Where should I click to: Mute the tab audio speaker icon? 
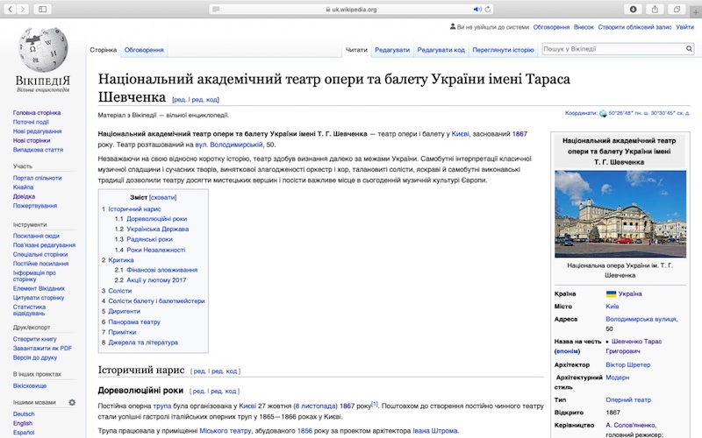477,9
